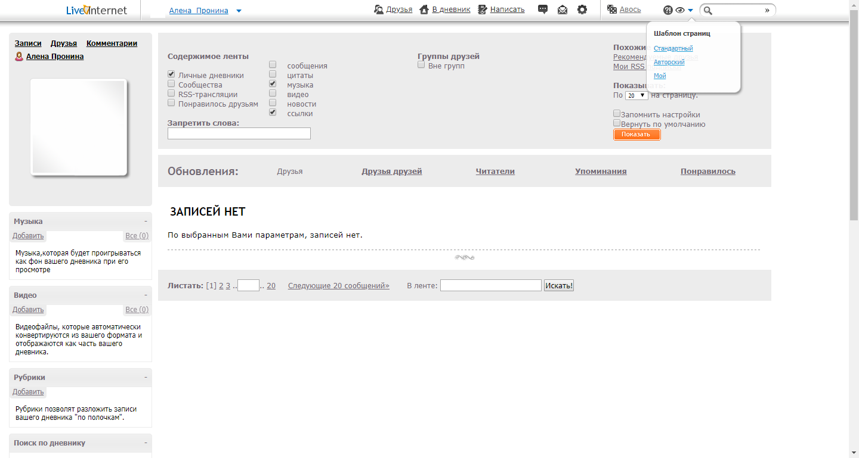Click the Искать! button
This screenshot has width=859, height=458.
click(x=559, y=286)
